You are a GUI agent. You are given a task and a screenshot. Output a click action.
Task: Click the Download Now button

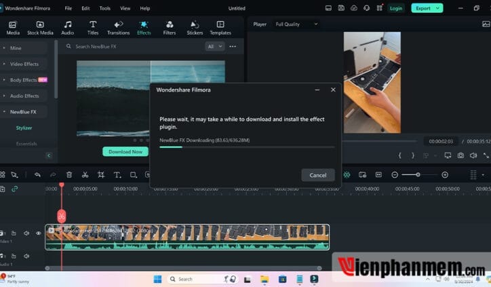click(x=125, y=152)
